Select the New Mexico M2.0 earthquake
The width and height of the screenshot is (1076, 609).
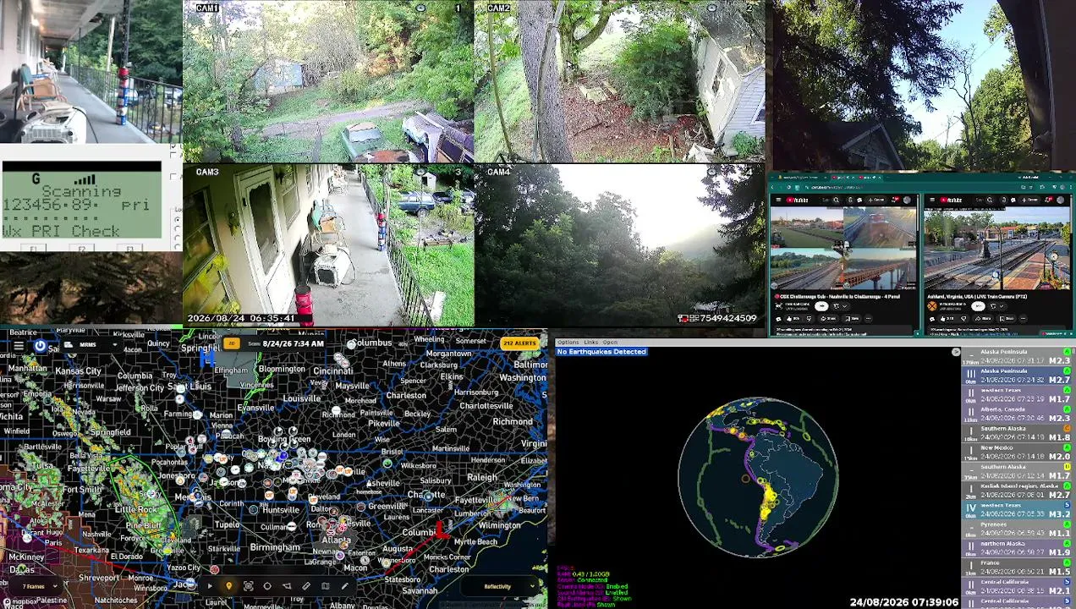tap(1017, 452)
